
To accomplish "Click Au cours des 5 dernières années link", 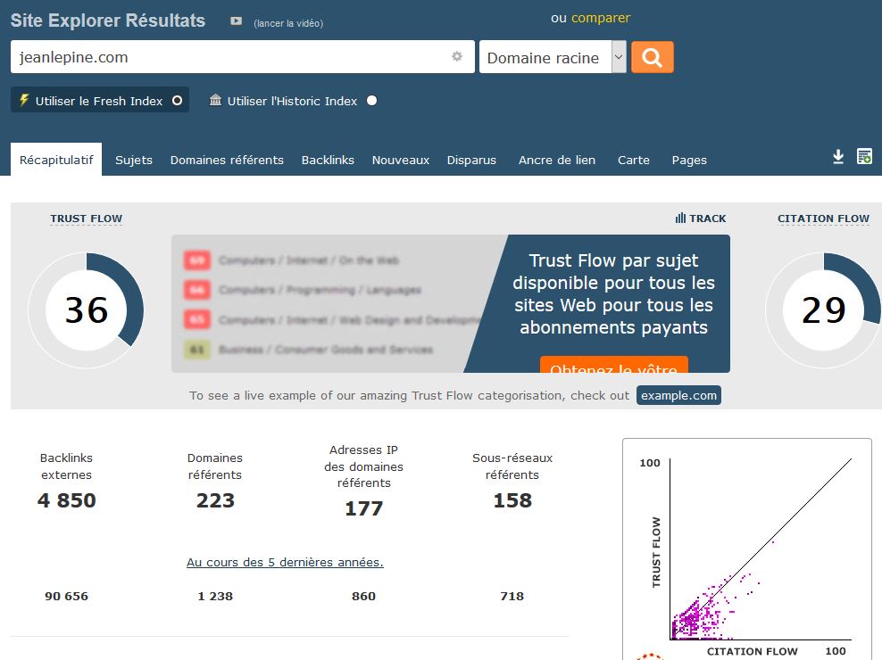I will point(285,562).
